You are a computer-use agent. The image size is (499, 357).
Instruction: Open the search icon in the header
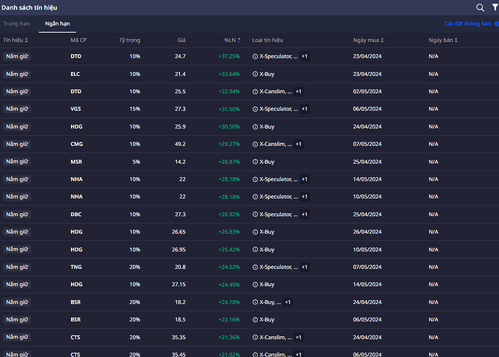[480, 7]
